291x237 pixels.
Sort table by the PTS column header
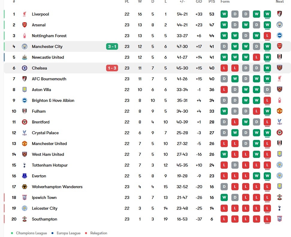(212, 1)
